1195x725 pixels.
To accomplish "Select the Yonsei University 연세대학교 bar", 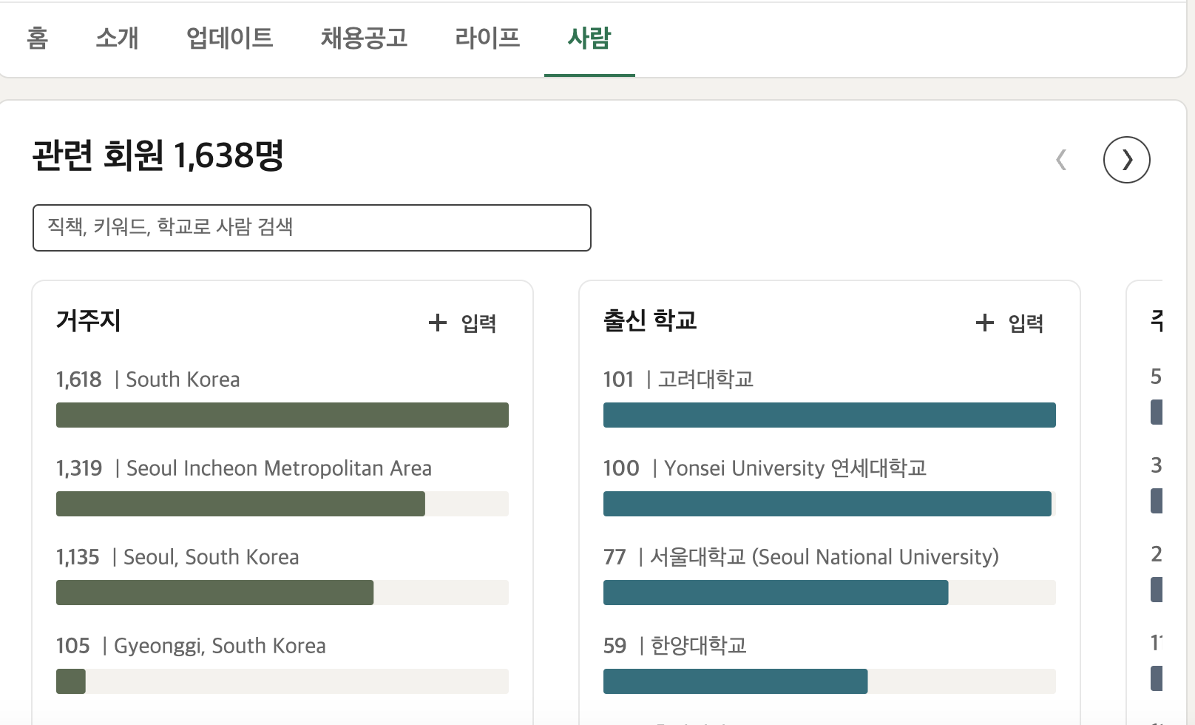I will pyautogui.click(x=830, y=504).
